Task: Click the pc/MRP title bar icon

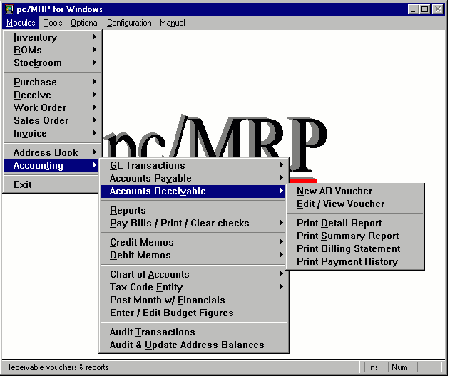Action: pyautogui.click(x=9, y=9)
